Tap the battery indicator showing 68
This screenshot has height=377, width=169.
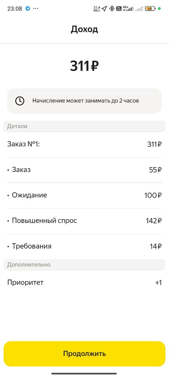150,9
